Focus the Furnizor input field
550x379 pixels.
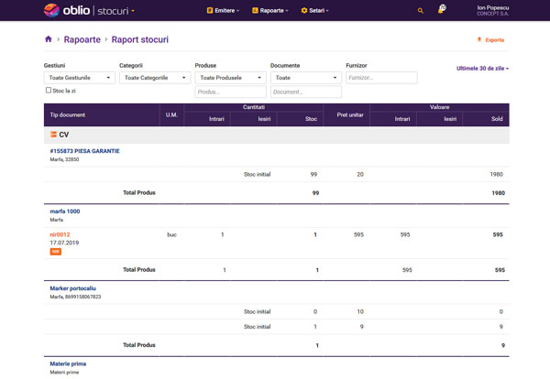(381, 78)
